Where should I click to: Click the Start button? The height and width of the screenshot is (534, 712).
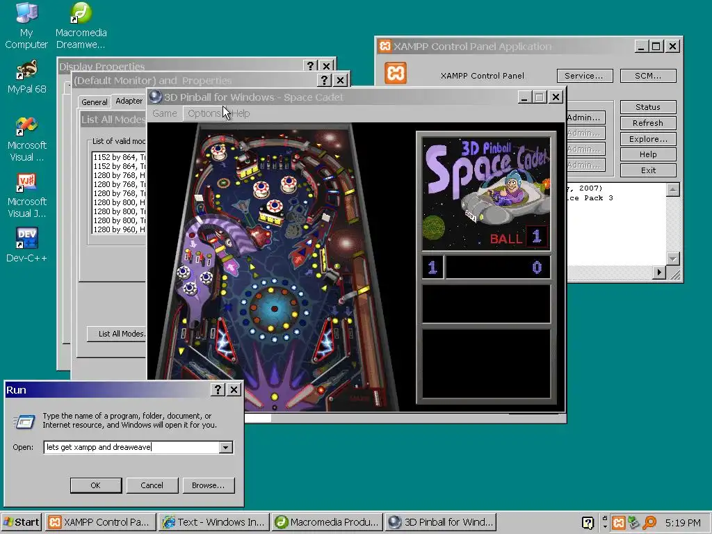coord(21,522)
